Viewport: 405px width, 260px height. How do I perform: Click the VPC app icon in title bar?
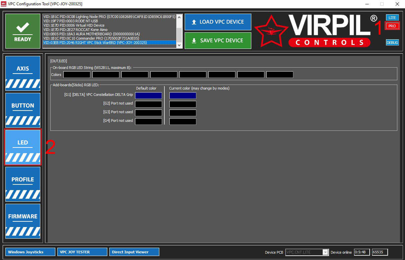pyautogui.click(x=4, y=4)
